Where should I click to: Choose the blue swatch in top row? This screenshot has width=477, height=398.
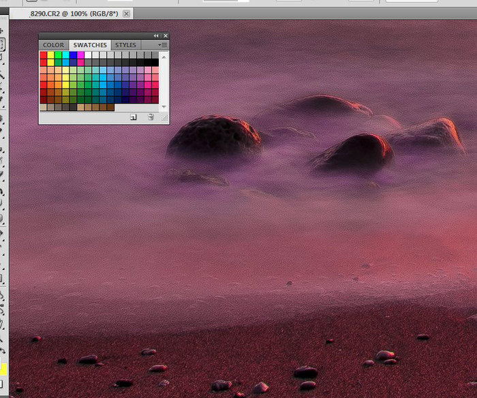[x=74, y=55]
